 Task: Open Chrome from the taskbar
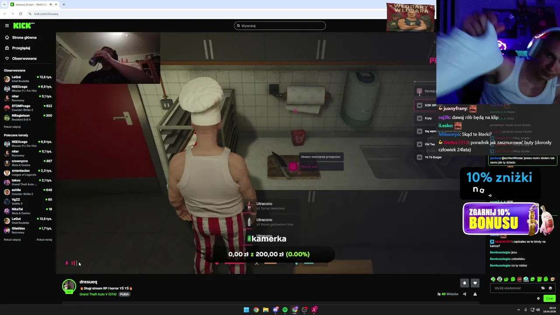(256, 310)
